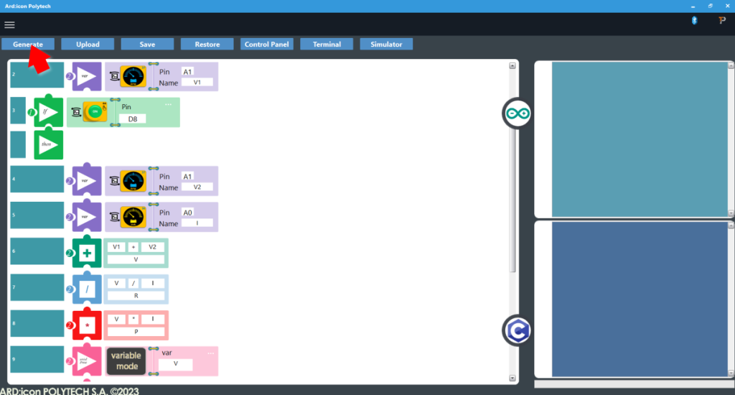Select the blue division block

click(x=88, y=289)
